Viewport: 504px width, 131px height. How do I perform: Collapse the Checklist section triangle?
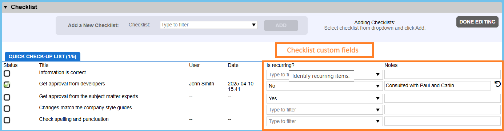point(5,7)
